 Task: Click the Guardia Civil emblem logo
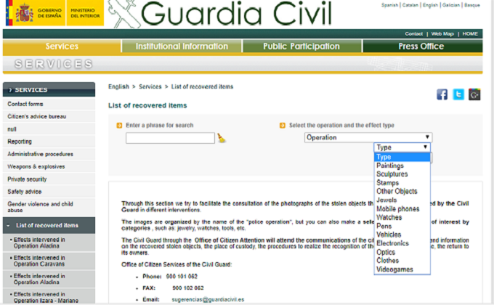pos(123,13)
